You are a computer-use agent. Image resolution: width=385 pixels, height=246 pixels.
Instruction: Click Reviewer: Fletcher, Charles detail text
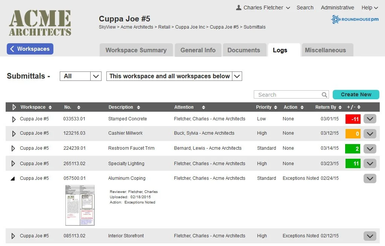pyautogui.click(x=134, y=192)
